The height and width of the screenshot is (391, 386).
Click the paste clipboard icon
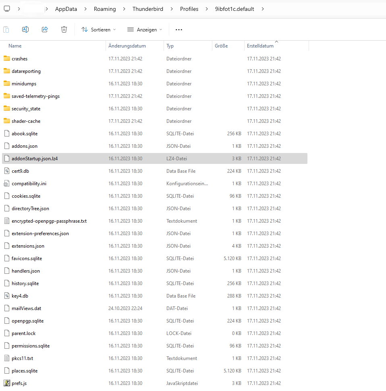point(6,29)
